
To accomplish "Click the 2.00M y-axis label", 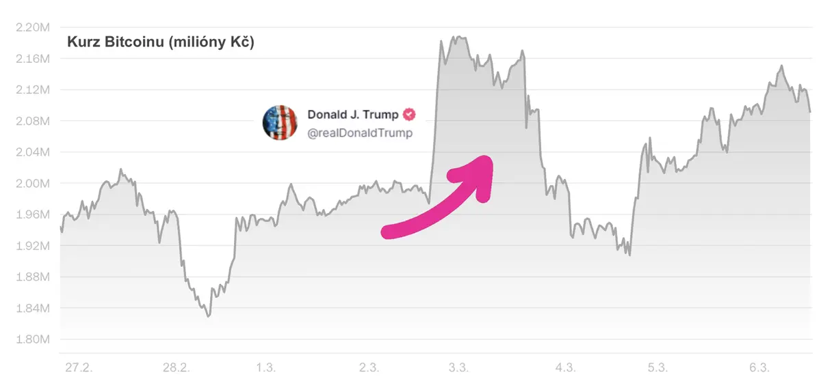I will [32, 183].
